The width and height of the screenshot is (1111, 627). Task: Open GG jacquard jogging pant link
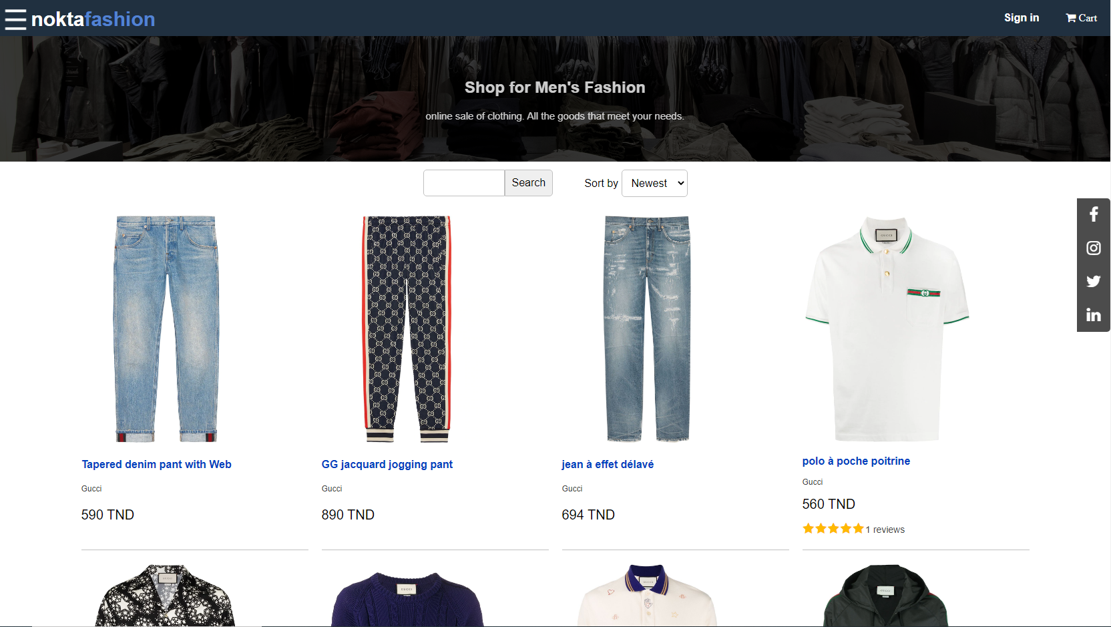pyautogui.click(x=387, y=464)
